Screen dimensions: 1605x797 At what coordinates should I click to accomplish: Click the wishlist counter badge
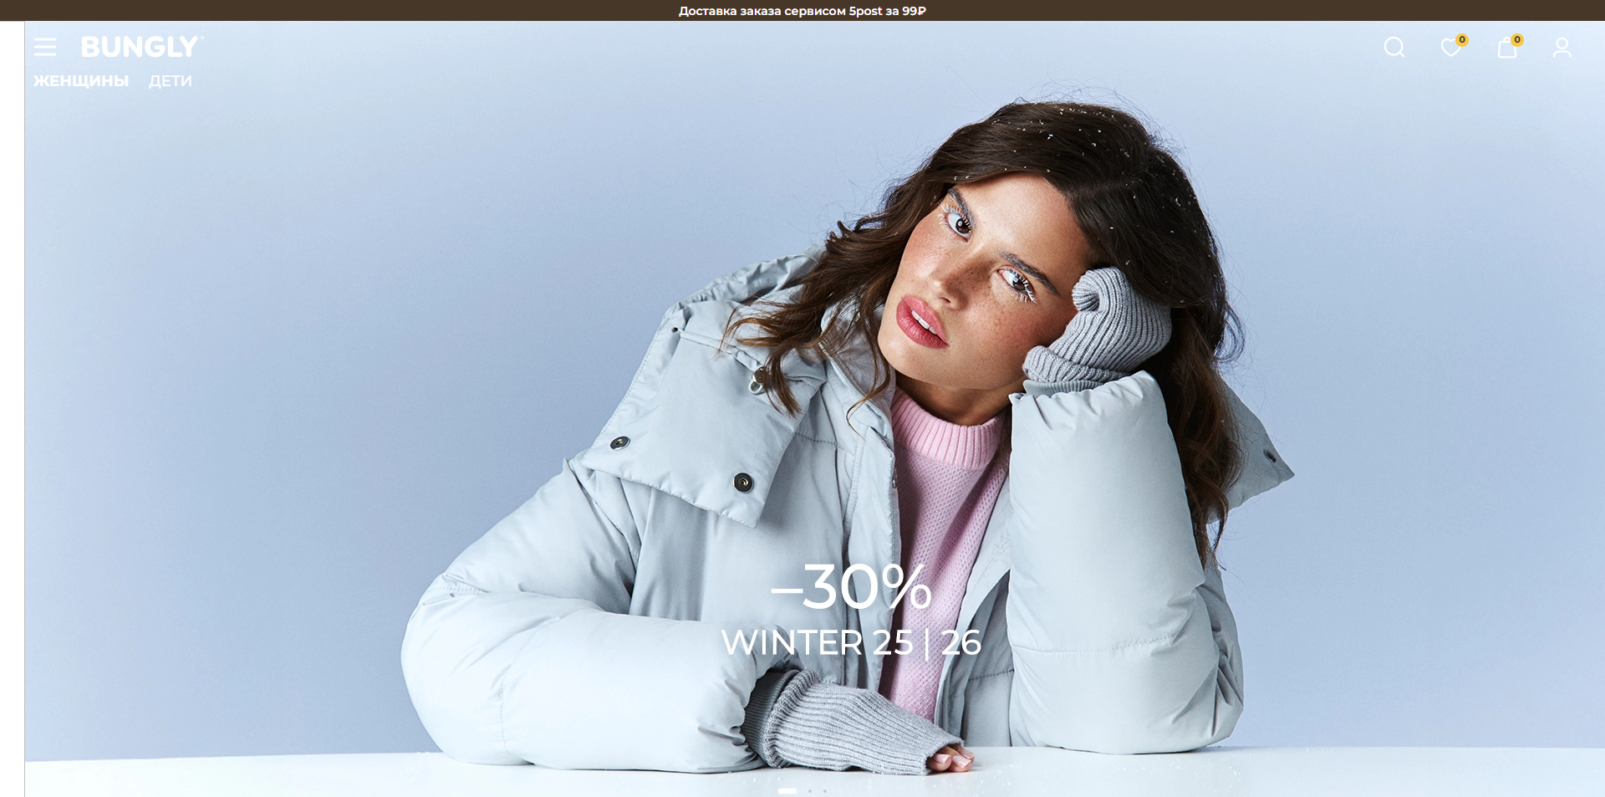pos(1462,39)
